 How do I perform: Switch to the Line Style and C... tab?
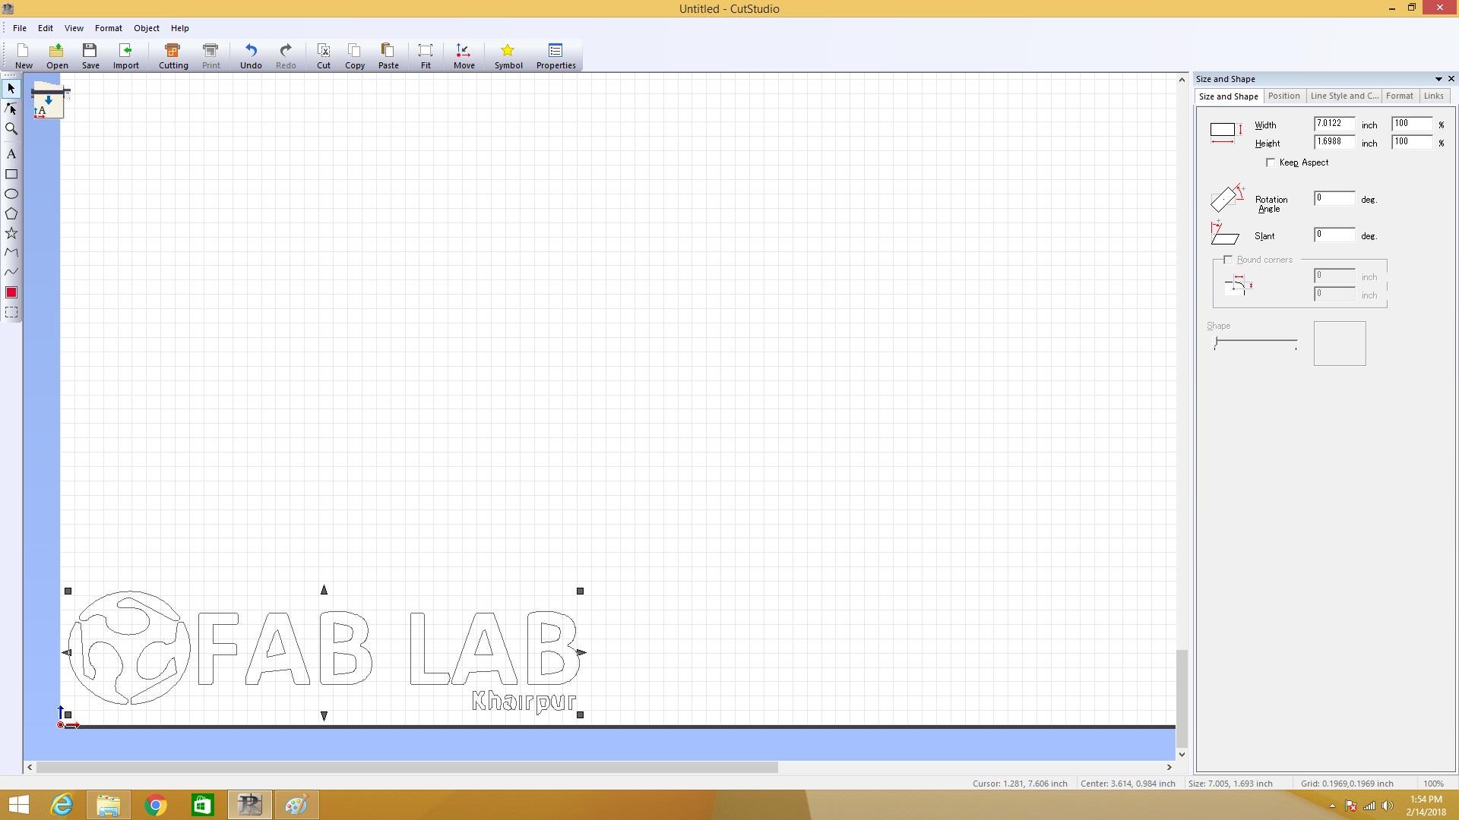coord(1343,96)
